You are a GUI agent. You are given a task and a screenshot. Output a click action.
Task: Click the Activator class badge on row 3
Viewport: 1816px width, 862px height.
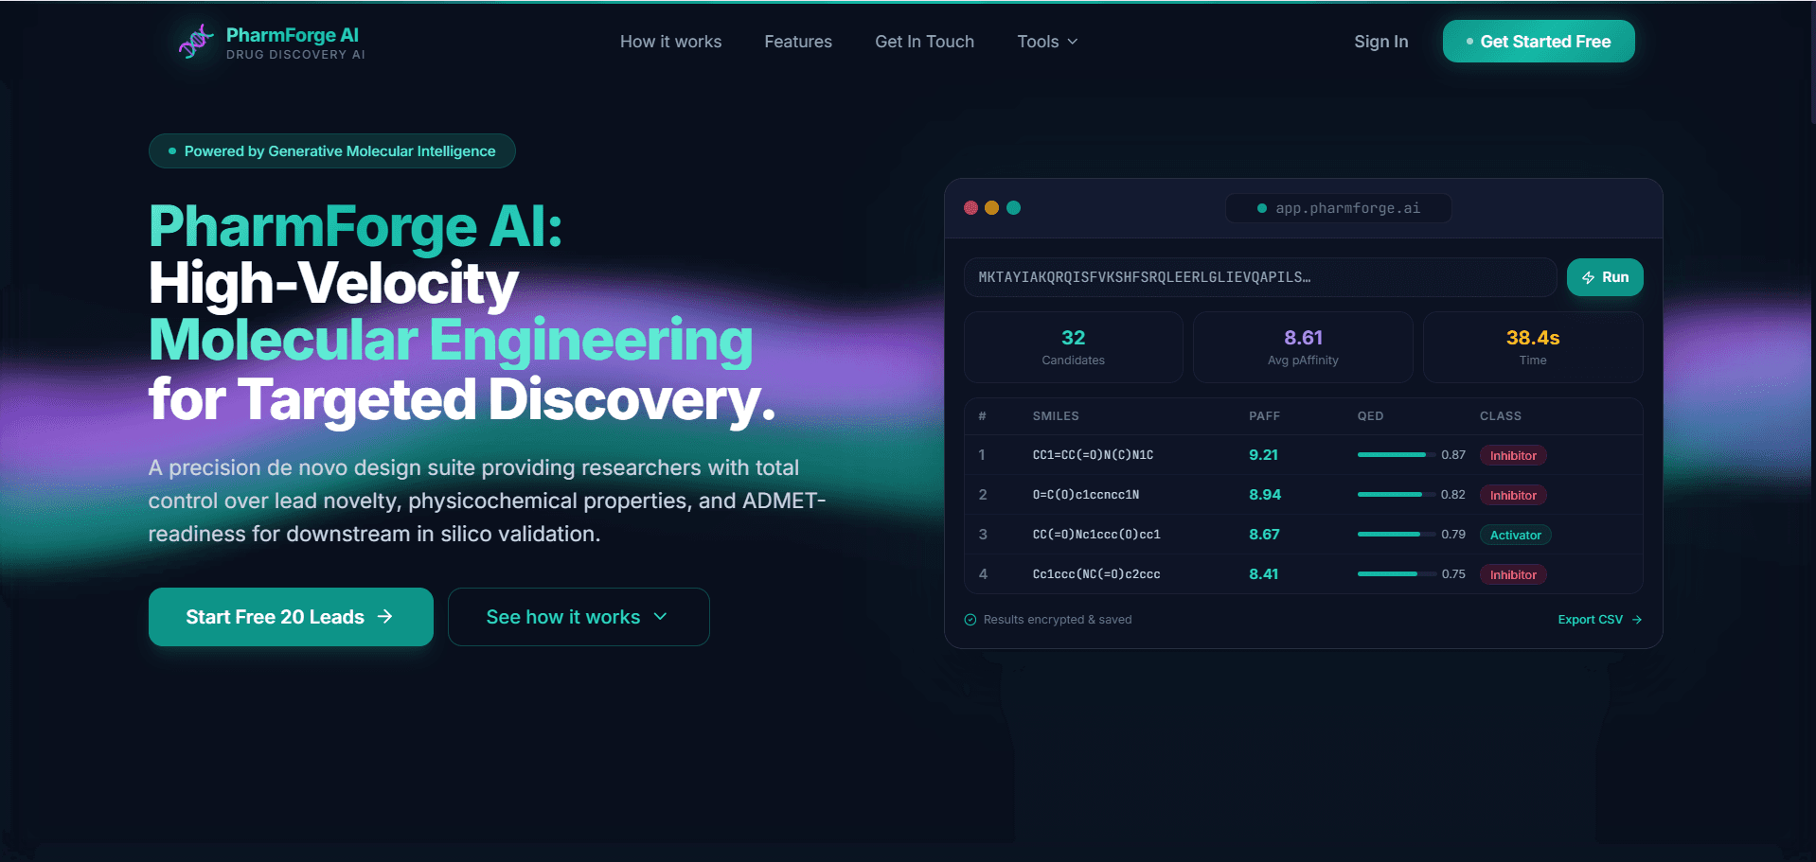pyautogui.click(x=1515, y=535)
